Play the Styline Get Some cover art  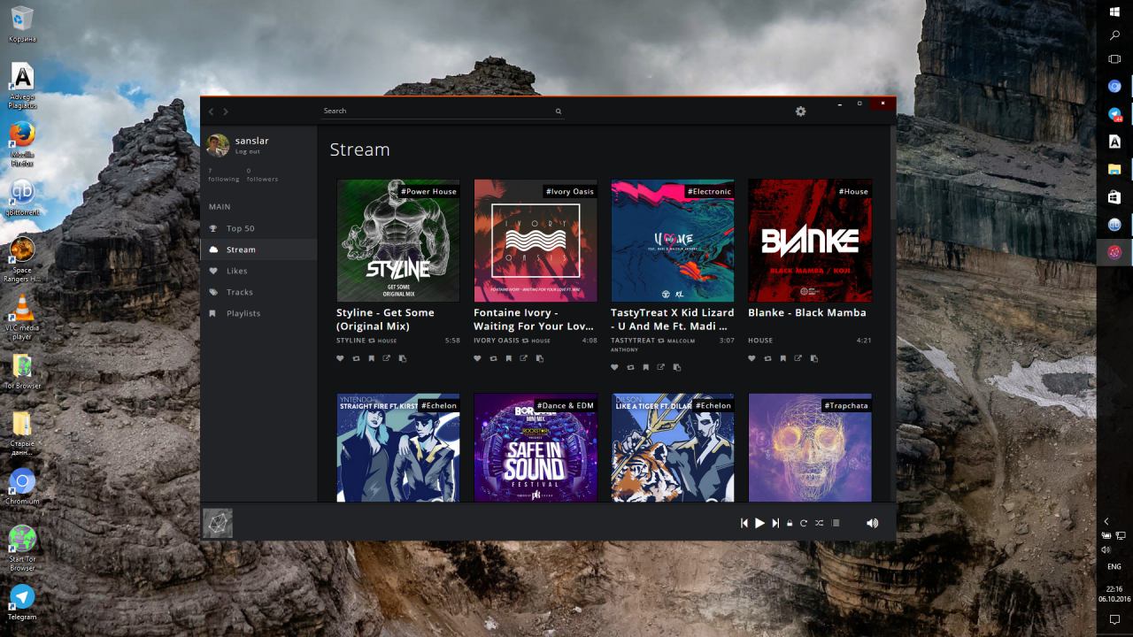pyautogui.click(x=398, y=241)
